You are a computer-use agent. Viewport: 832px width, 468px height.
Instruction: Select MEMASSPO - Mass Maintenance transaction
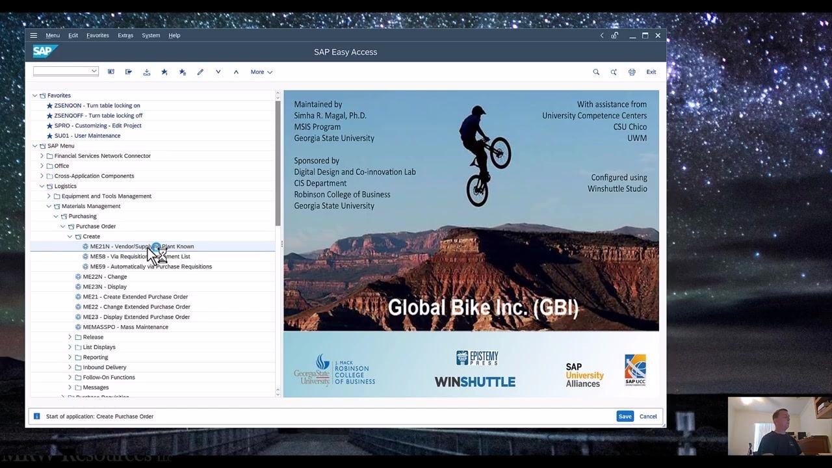125,327
